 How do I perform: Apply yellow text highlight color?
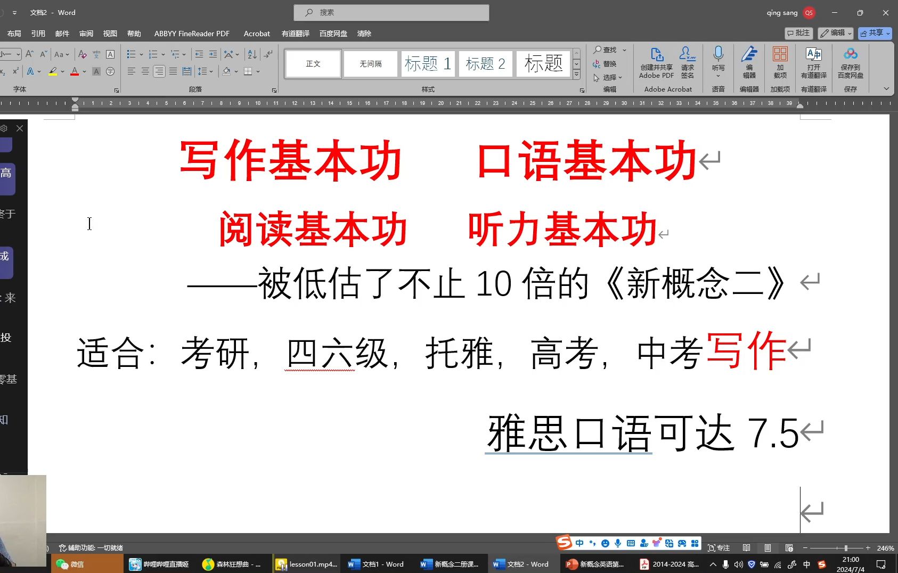(53, 71)
